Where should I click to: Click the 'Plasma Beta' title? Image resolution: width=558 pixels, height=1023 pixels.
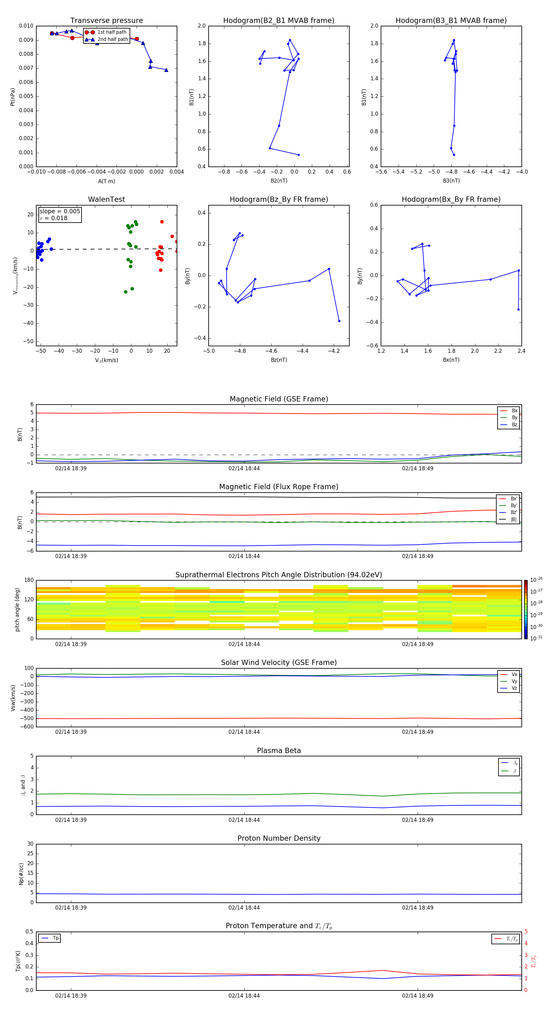(279, 751)
